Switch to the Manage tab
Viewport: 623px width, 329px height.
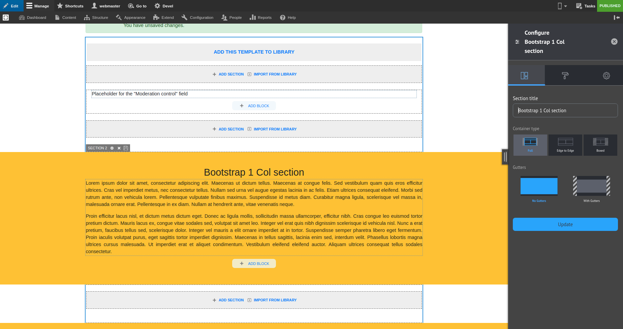(x=38, y=6)
